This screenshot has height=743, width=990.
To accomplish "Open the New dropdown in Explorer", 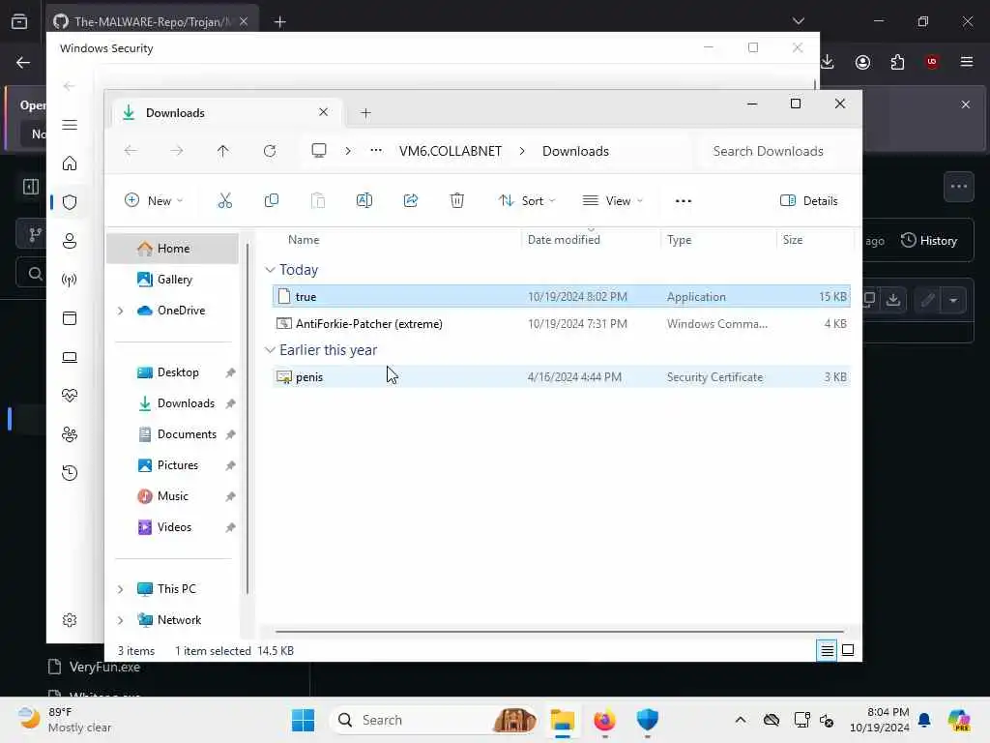I will click(153, 201).
